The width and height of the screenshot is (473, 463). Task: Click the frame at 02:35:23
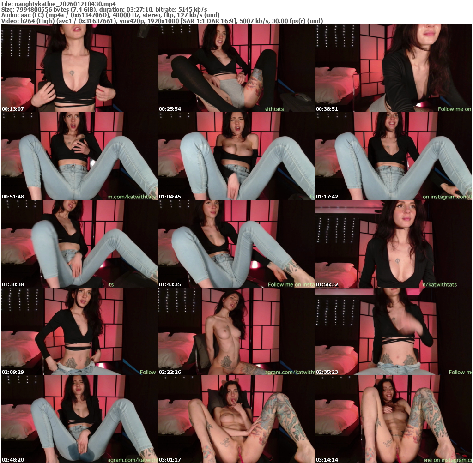(393, 331)
